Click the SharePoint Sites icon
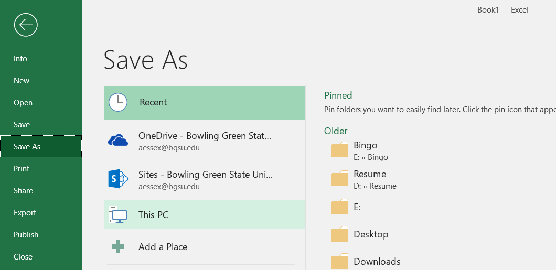 (x=118, y=179)
